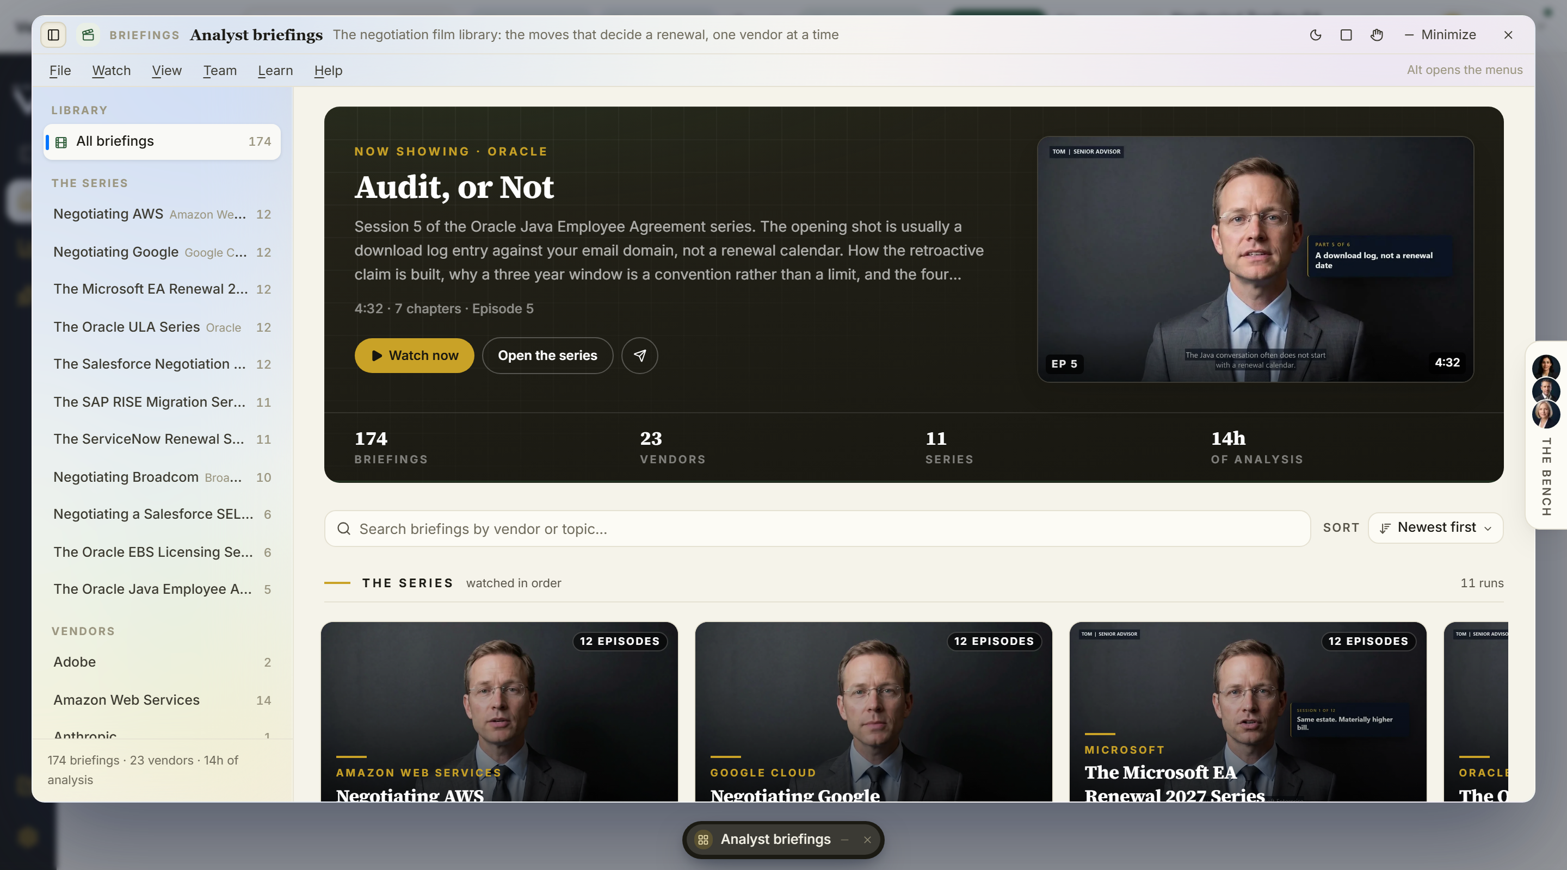
Task: Open Negotiating Google series card
Action: coord(873,711)
